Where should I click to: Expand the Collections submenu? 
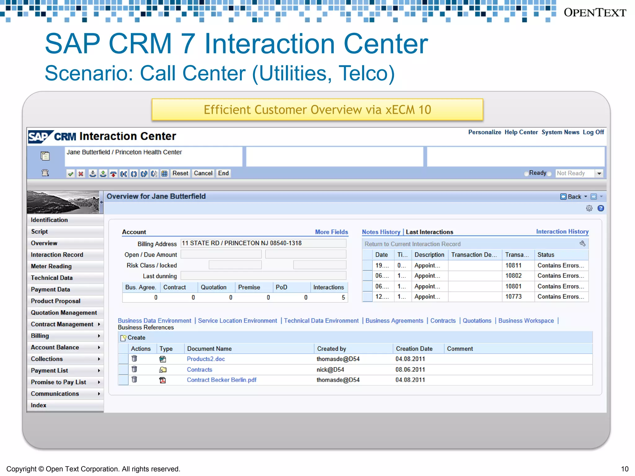coord(99,359)
